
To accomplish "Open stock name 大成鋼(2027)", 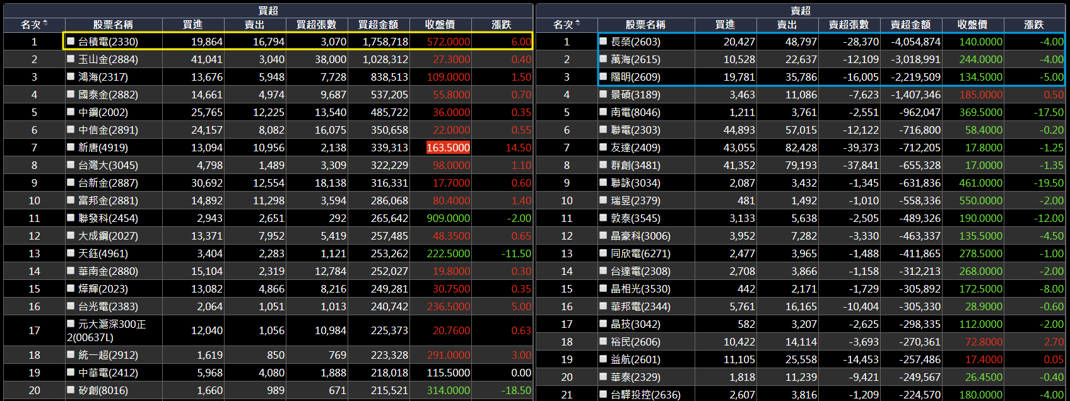I will [108, 236].
